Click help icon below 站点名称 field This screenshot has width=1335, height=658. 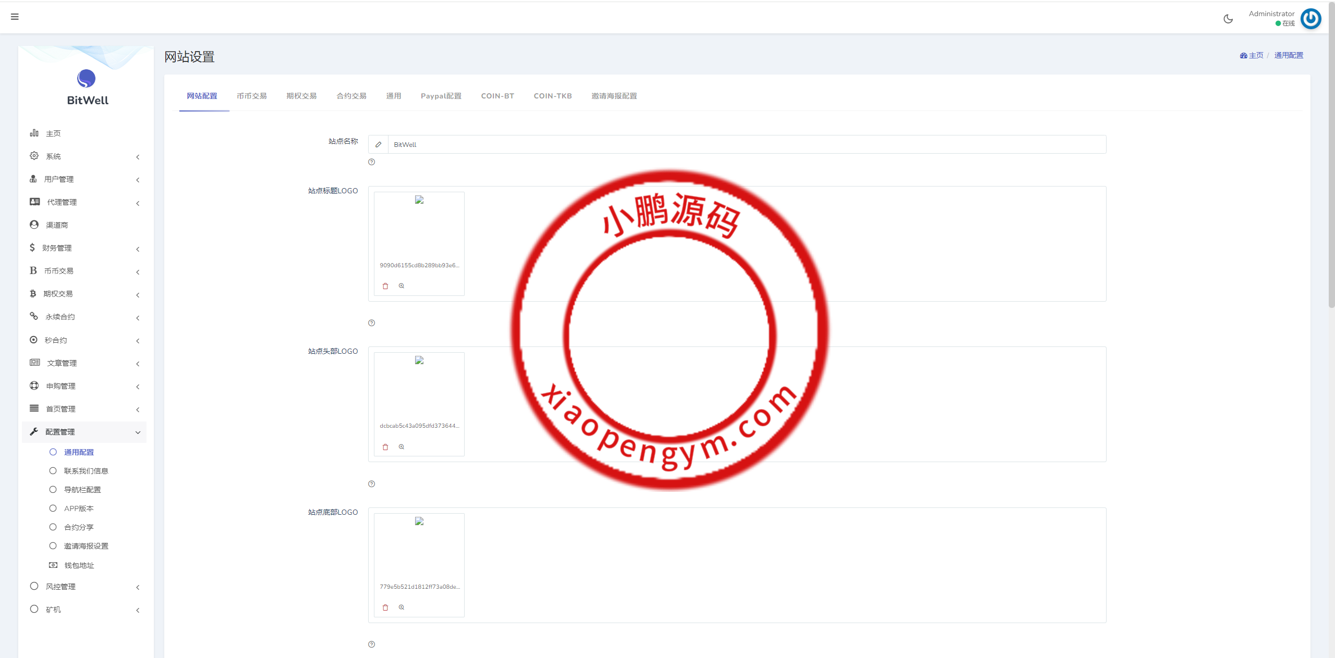click(371, 162)
